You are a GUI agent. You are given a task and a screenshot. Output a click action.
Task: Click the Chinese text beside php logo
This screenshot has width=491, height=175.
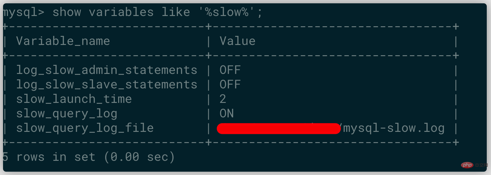click(x=481, y=165)
